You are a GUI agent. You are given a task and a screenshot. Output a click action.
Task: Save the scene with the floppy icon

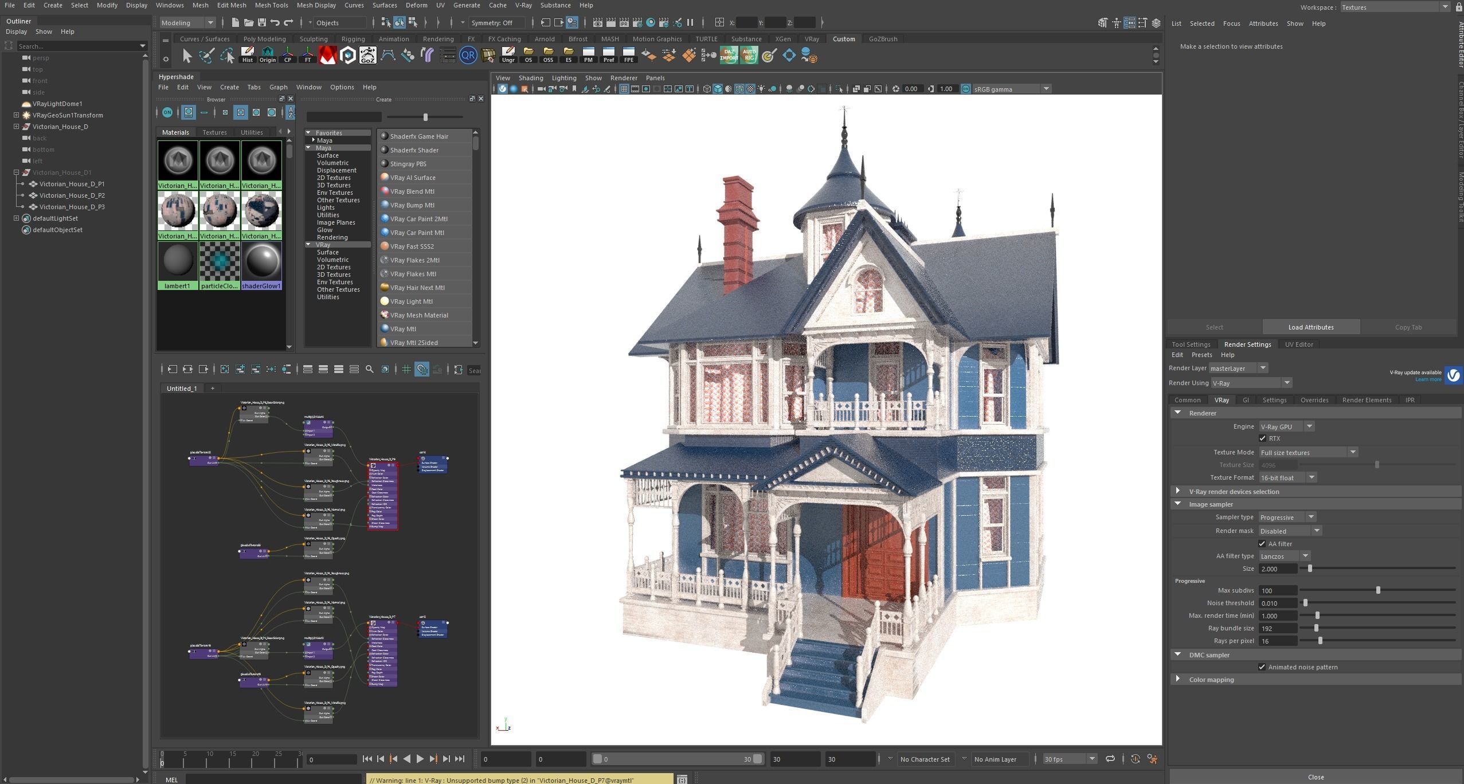pyautogui.click(x=262, y=22)
